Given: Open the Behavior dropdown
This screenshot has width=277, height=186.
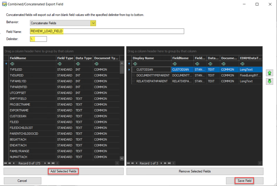Looking at the screenshot, I should pyautogui.click(x=93, y=23).
